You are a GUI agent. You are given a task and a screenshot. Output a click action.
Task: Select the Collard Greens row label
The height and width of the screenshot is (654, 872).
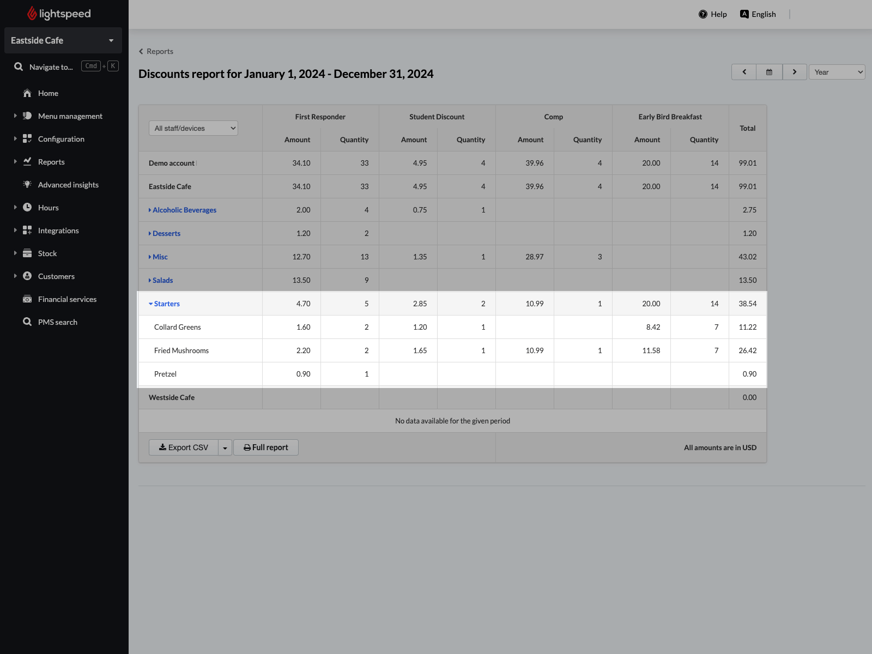tap(178, 327)
